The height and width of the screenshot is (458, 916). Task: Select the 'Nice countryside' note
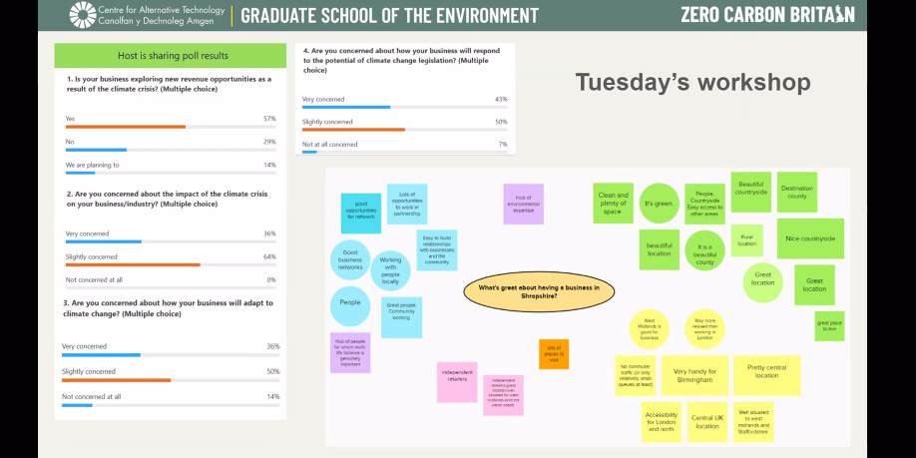click(810, 238)
